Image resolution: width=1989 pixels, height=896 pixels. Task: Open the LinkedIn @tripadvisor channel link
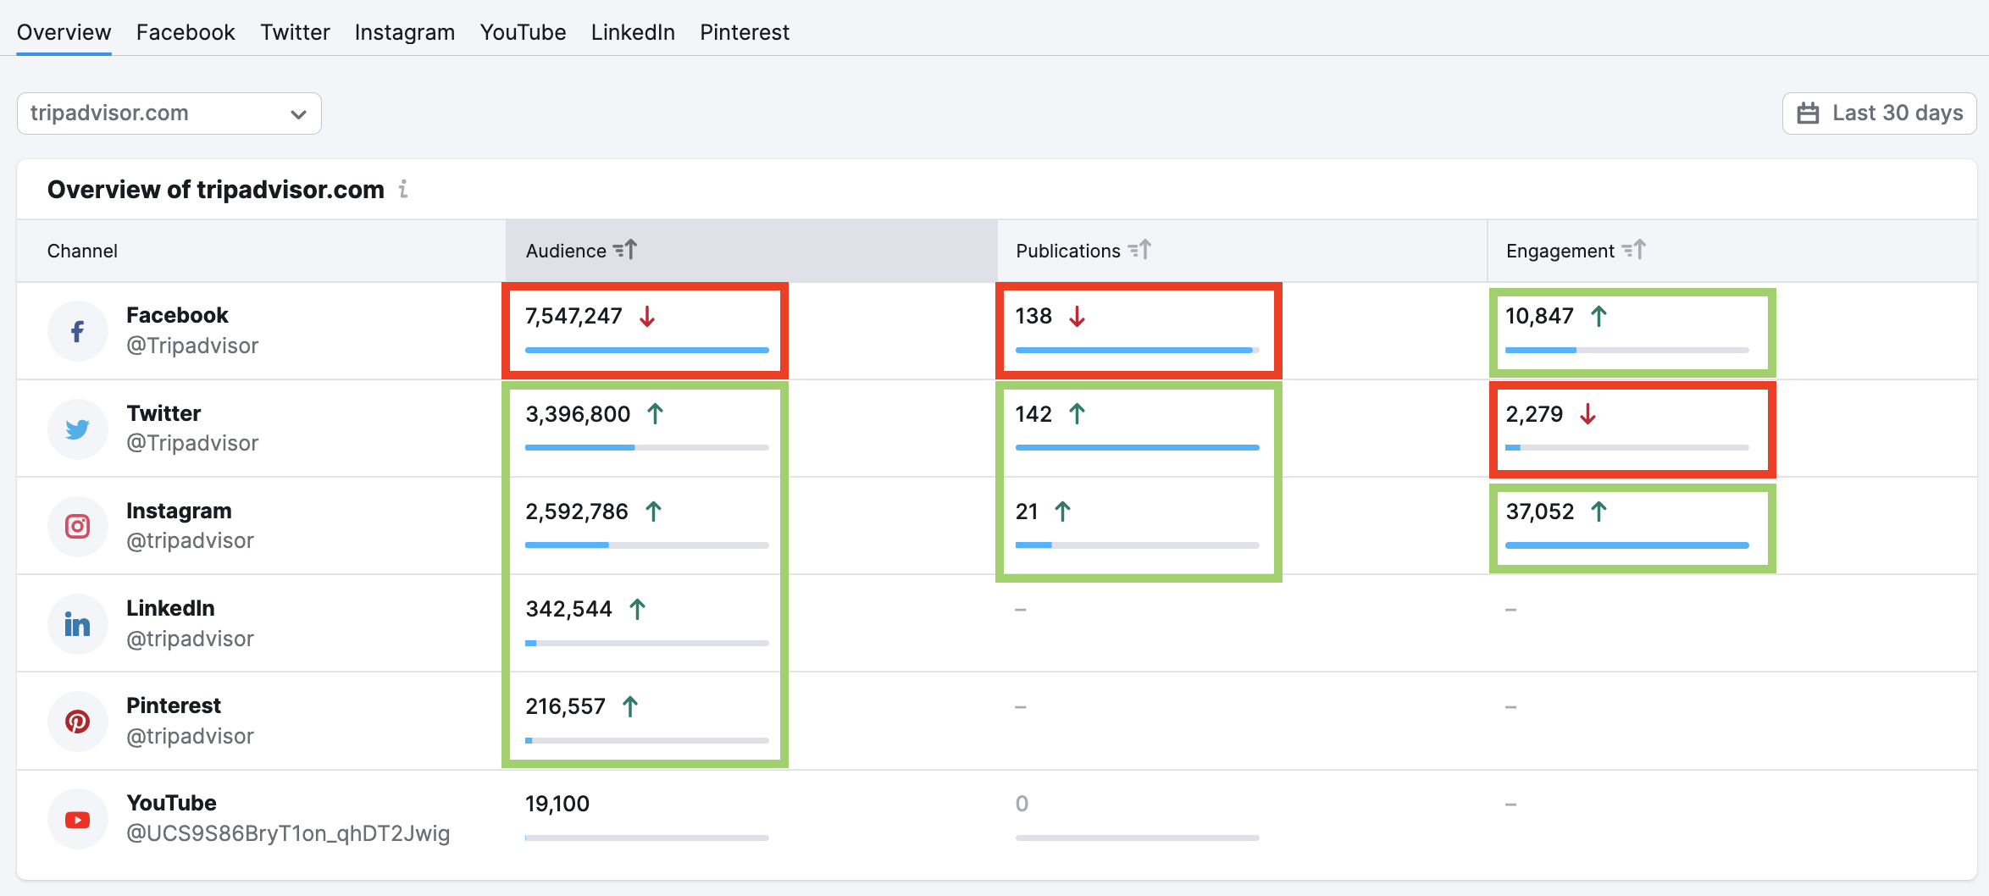(x=190, y=639)
